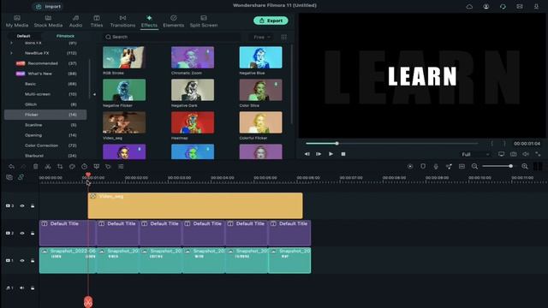Image resolution: width=548 pixels, height=308 pixels.
Task: Toggle the auto ripple link icon
Action: 21,178
